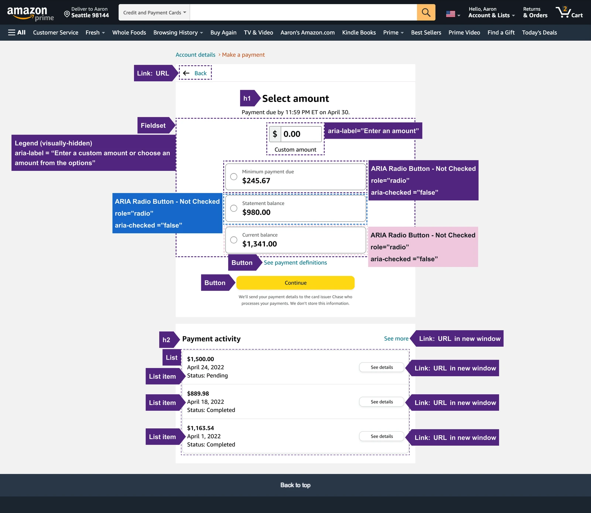
Task: Click See more for Payment activity
Action: 396,339
